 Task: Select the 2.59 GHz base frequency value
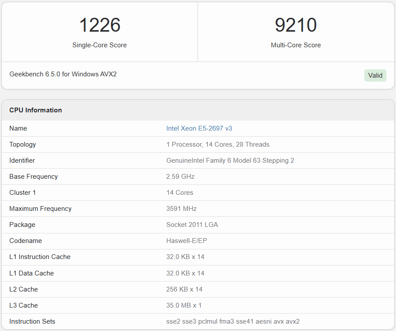(180, 177)
